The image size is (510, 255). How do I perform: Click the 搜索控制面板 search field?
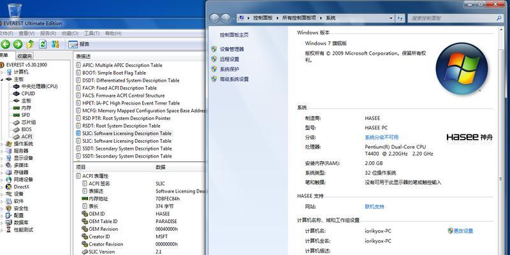456,18
